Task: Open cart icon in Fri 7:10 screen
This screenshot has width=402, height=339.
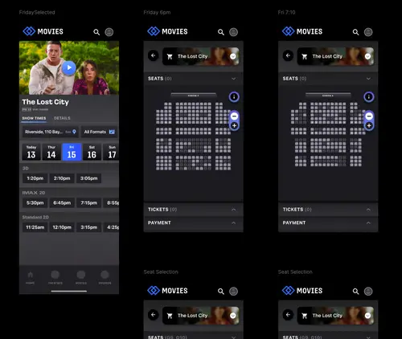Action: (305, 56)
